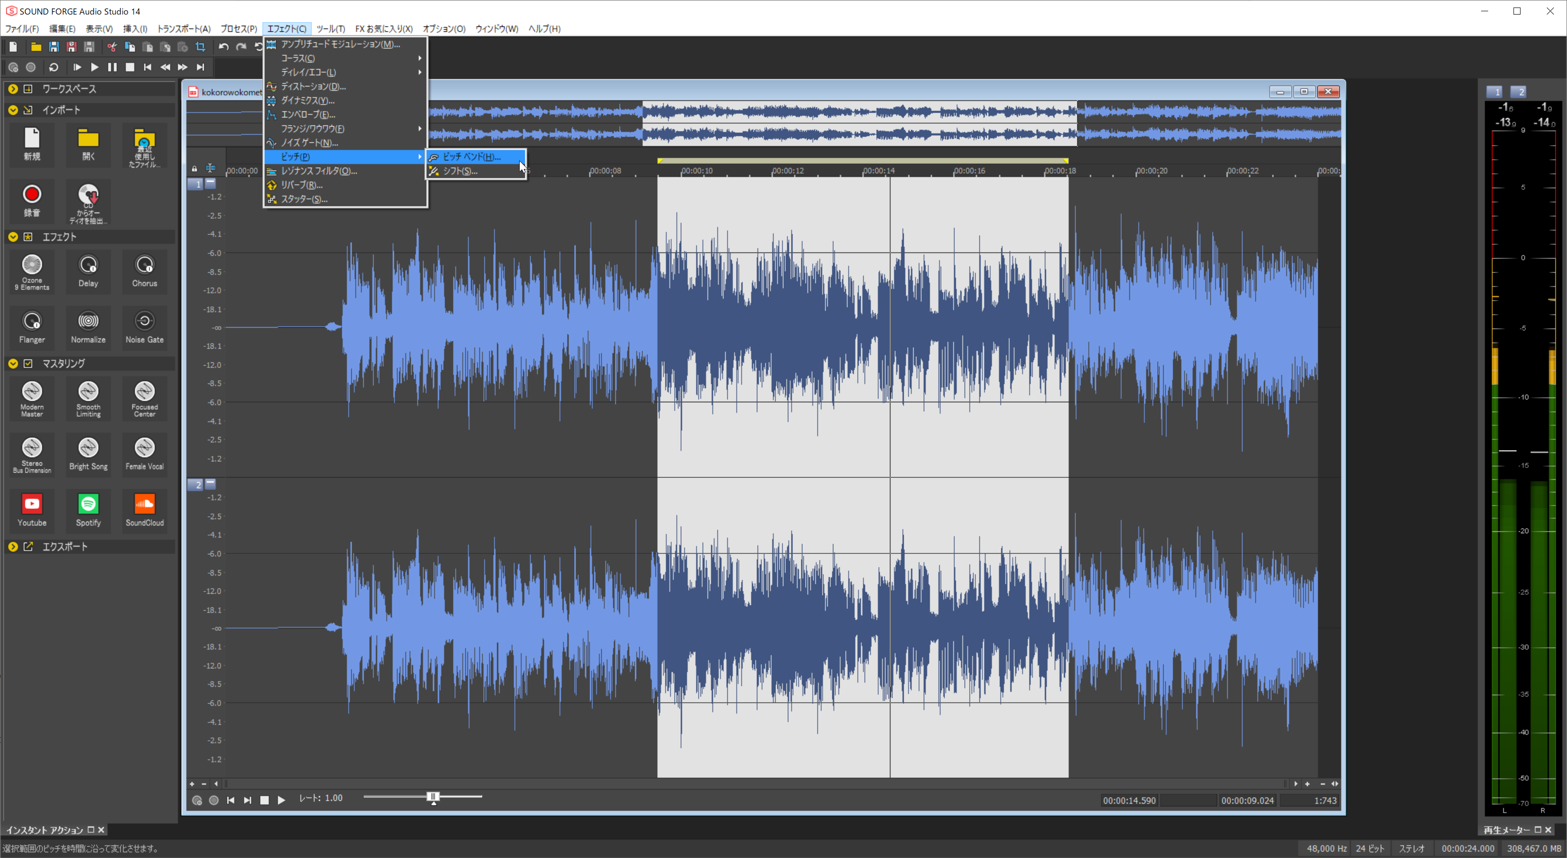Click the playback rate slider handle
The width and height of the screenshot is (1567, 858).
[433, 797]
